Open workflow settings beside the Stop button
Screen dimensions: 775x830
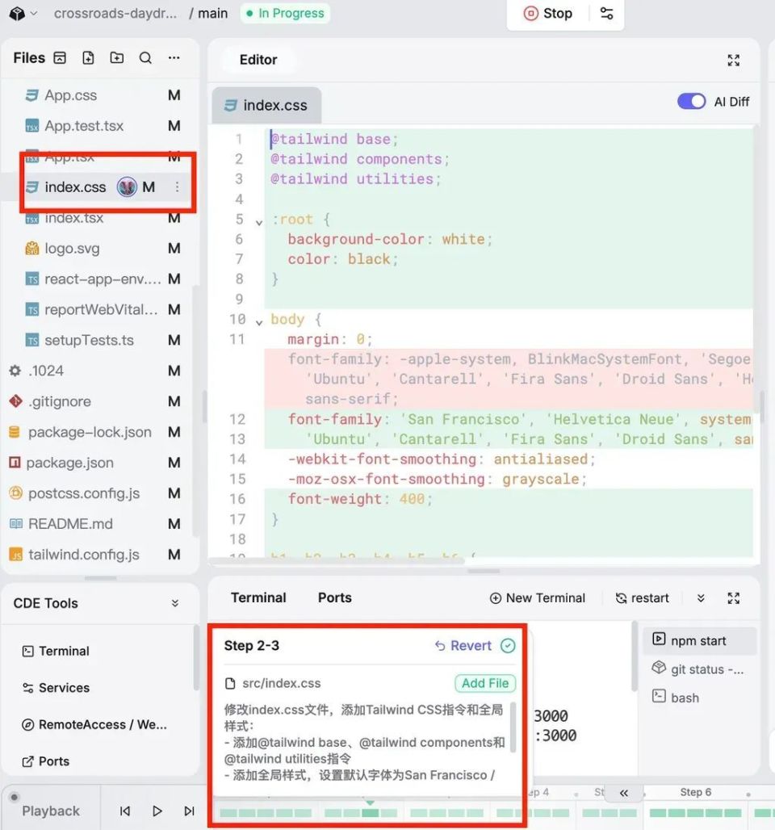(606, 13)
